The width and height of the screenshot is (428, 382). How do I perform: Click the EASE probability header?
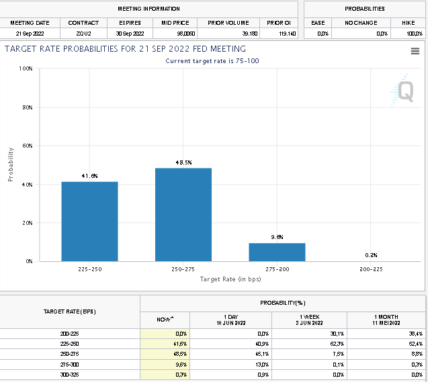point(318,23)
